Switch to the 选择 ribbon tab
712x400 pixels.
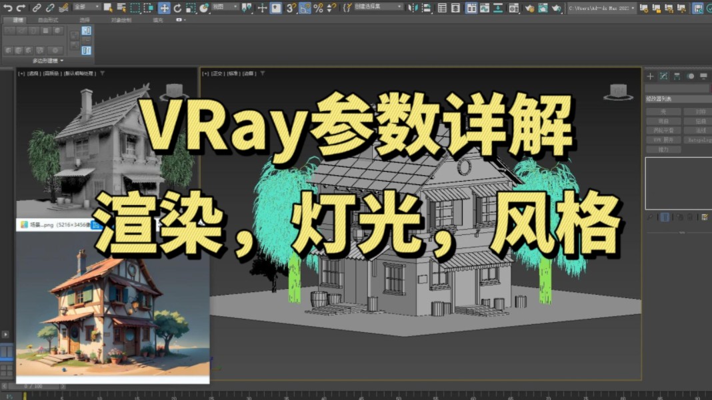tap(85, 20)
